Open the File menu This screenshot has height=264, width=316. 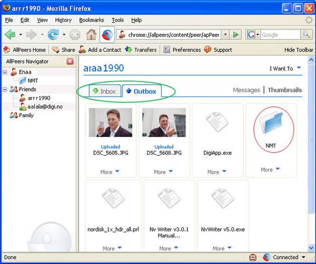[9, 20]
